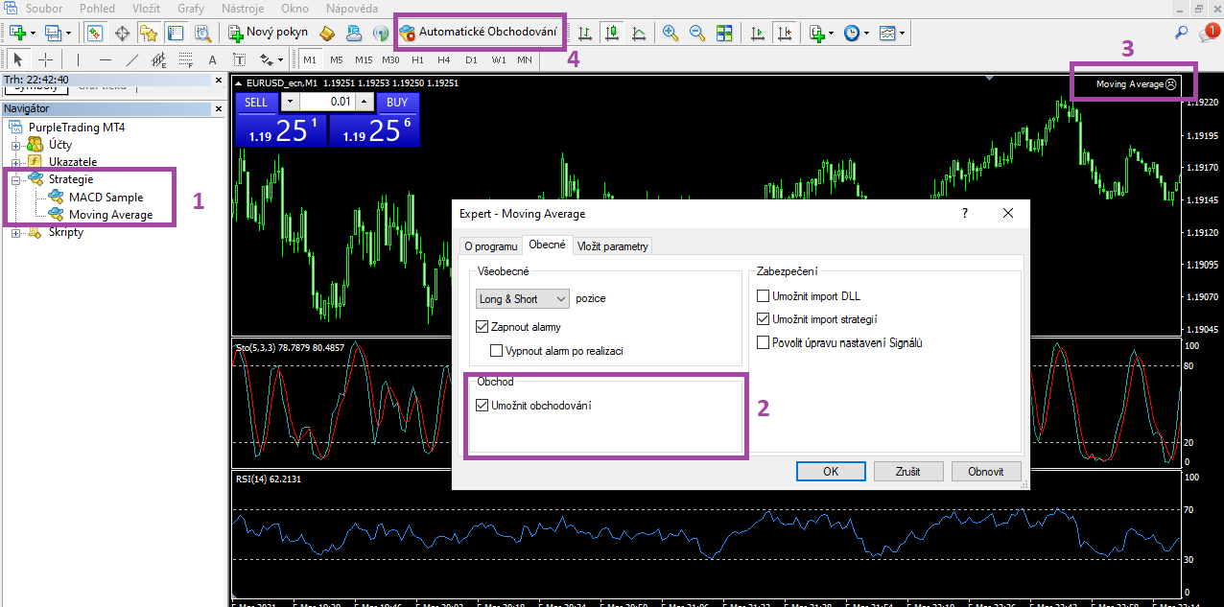Image resolution: width=1224 pixels, height=607 pixels.
Task: Toggle chart shift icon
Action: tap(785, 33)
